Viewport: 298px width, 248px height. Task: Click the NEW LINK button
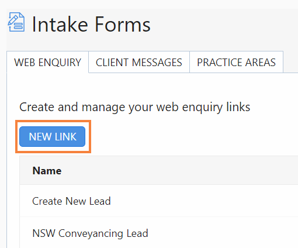pos(53,136)
